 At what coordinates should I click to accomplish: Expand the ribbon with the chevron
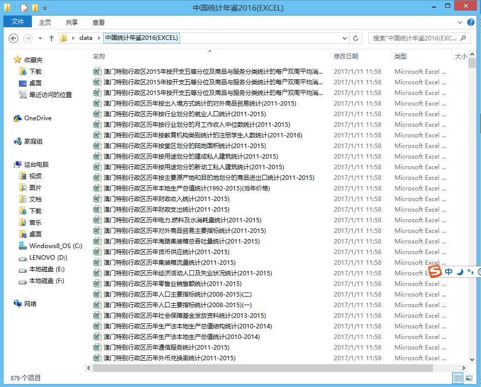coord(460,22)
